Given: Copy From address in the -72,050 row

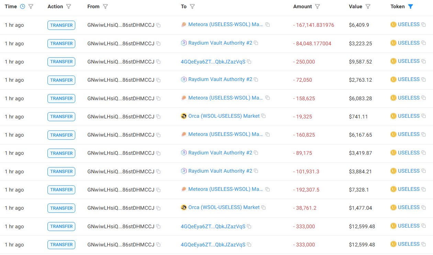Looking at the screenshot, I should [158, 80].
